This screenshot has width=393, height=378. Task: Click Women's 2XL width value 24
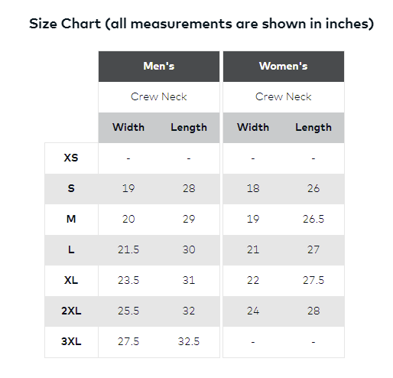pyautogui.click(x=253, y=311)
